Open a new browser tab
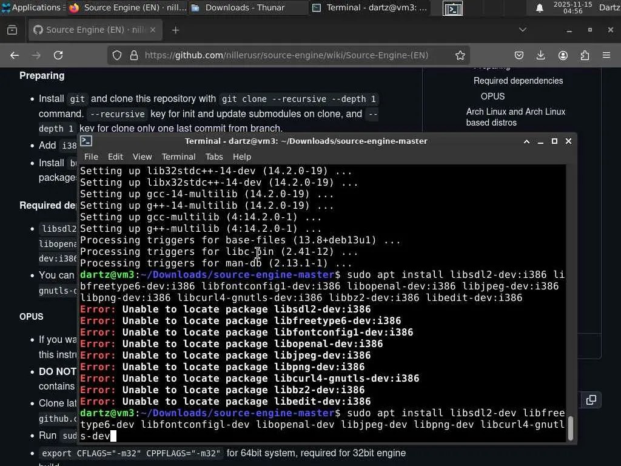This screenshot has width=621, height=466. pyautogui.click(x=175, y=30)
